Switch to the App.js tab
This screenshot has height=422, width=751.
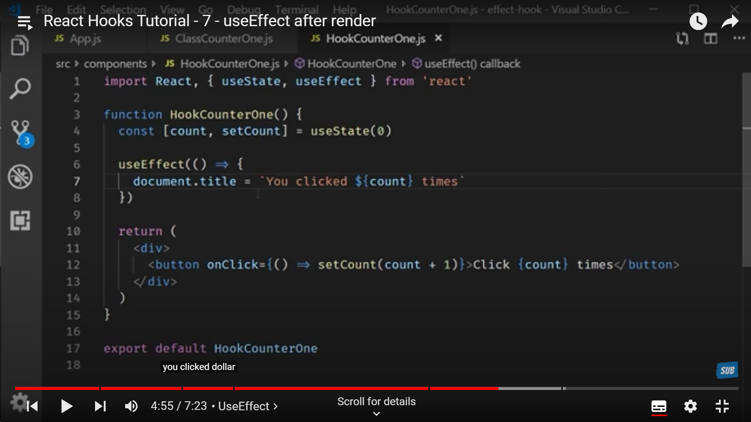coord(85,39)
